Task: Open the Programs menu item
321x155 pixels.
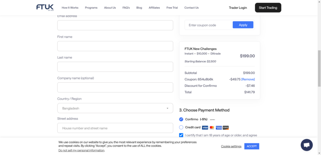Action: 91,8
